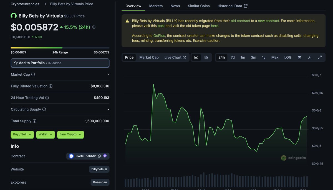
Task: Click the 24h Range progress bar
Action: click(60, 48)
